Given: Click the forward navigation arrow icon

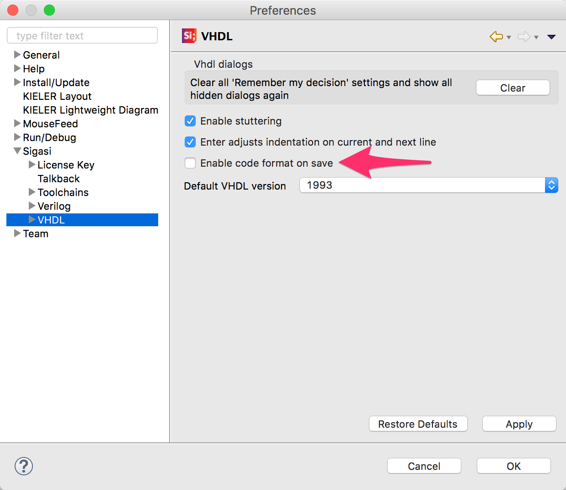Looking at the screenshot, I should tap(524, 37).
